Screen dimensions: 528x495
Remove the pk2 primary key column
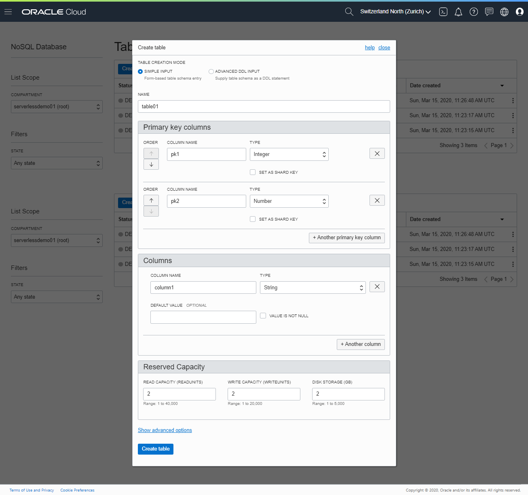point(377,200)
